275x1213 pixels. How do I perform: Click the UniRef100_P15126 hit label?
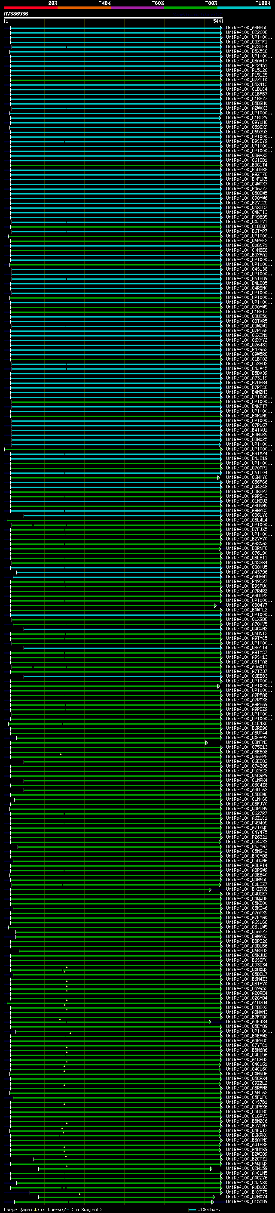246,71
